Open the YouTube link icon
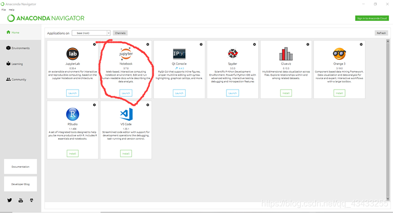 coord(20,200)
